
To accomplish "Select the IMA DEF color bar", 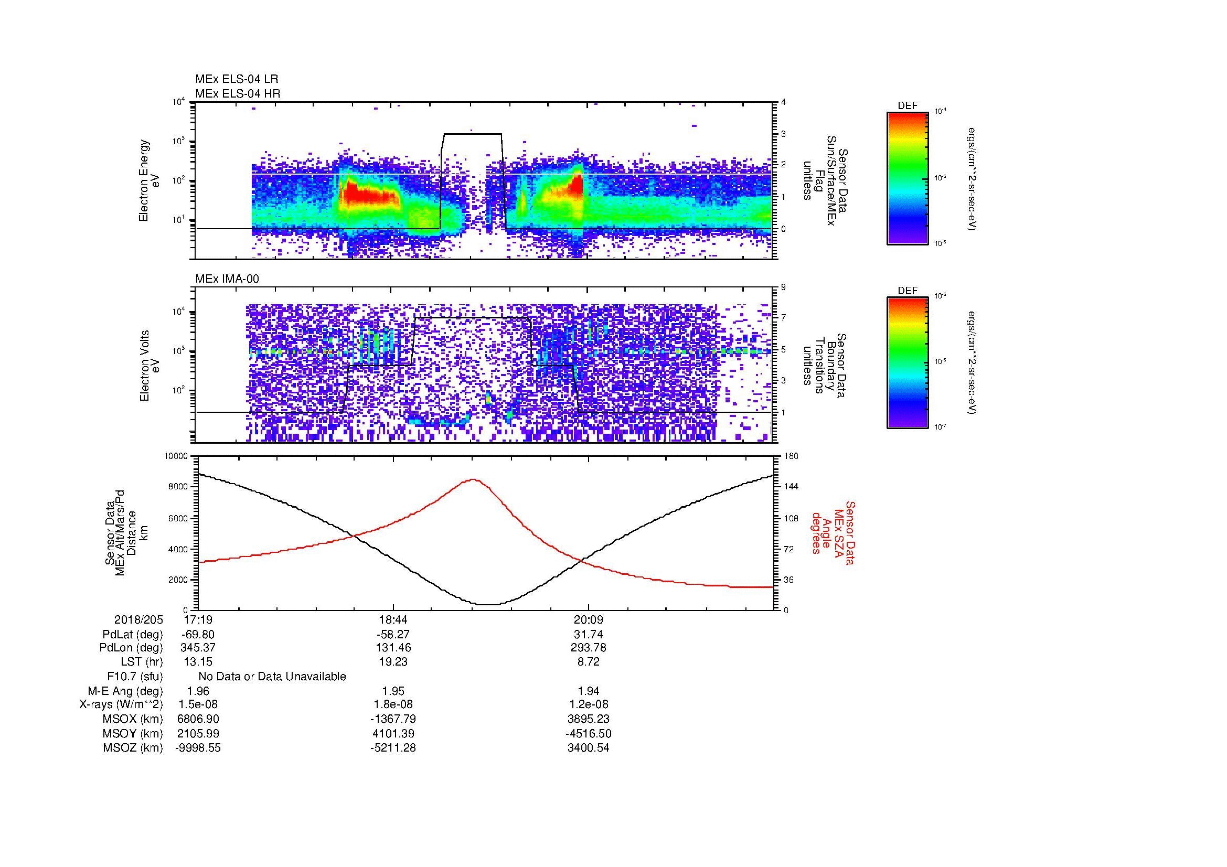I will point(907,363).
